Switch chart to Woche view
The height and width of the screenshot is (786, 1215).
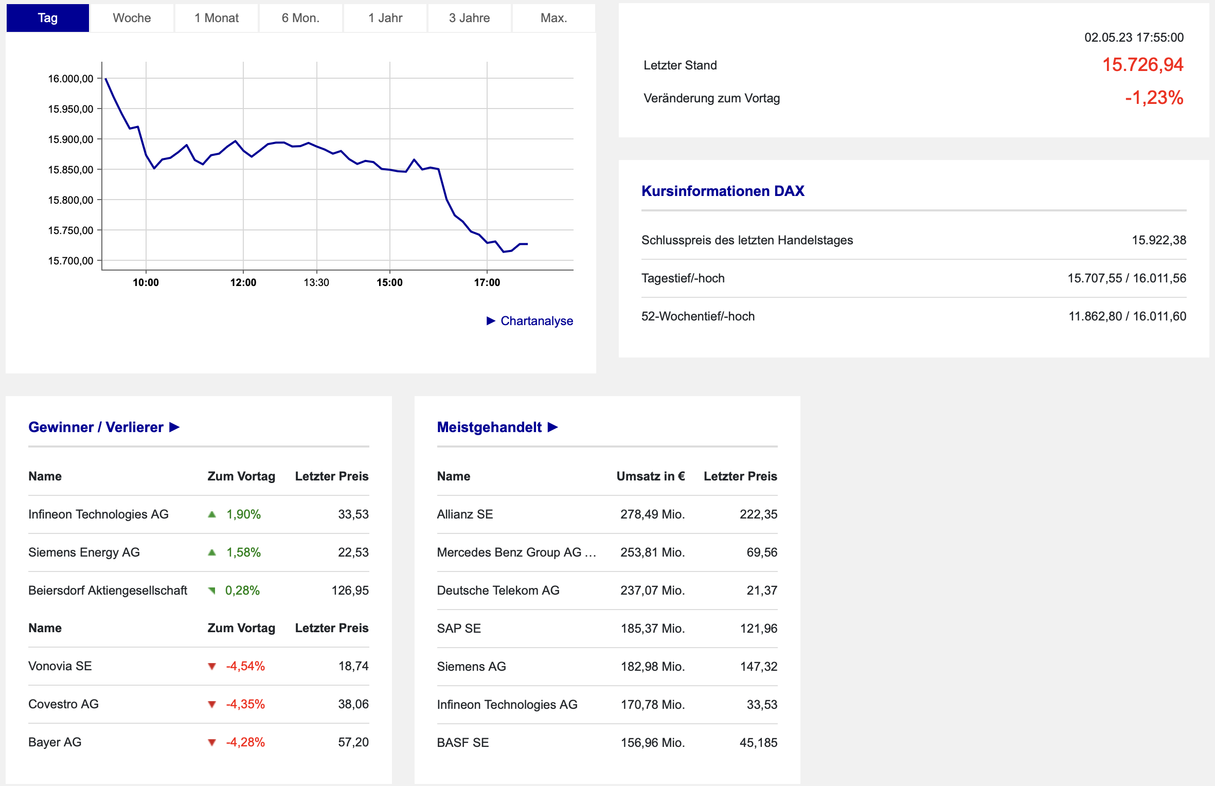(132, 18)
